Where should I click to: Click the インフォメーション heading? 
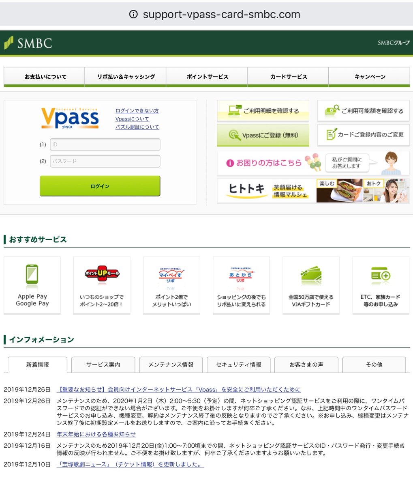(x=41, y=340)
